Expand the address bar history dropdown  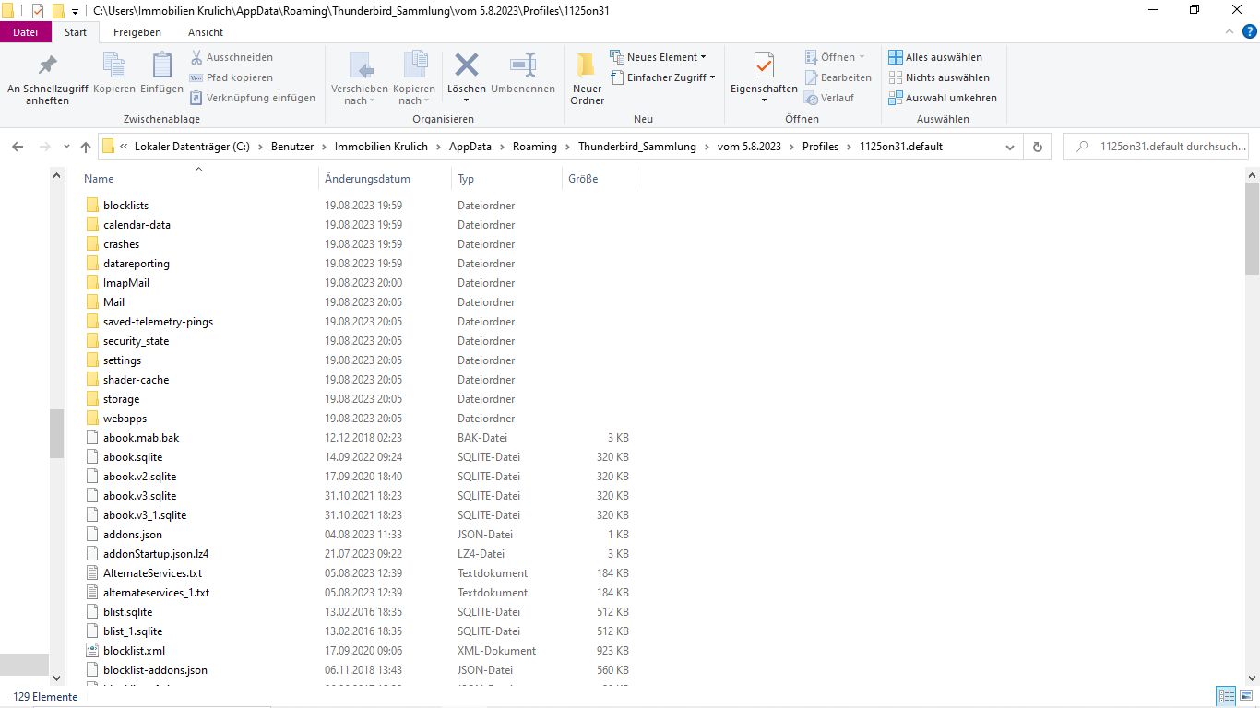(1010, 147)
